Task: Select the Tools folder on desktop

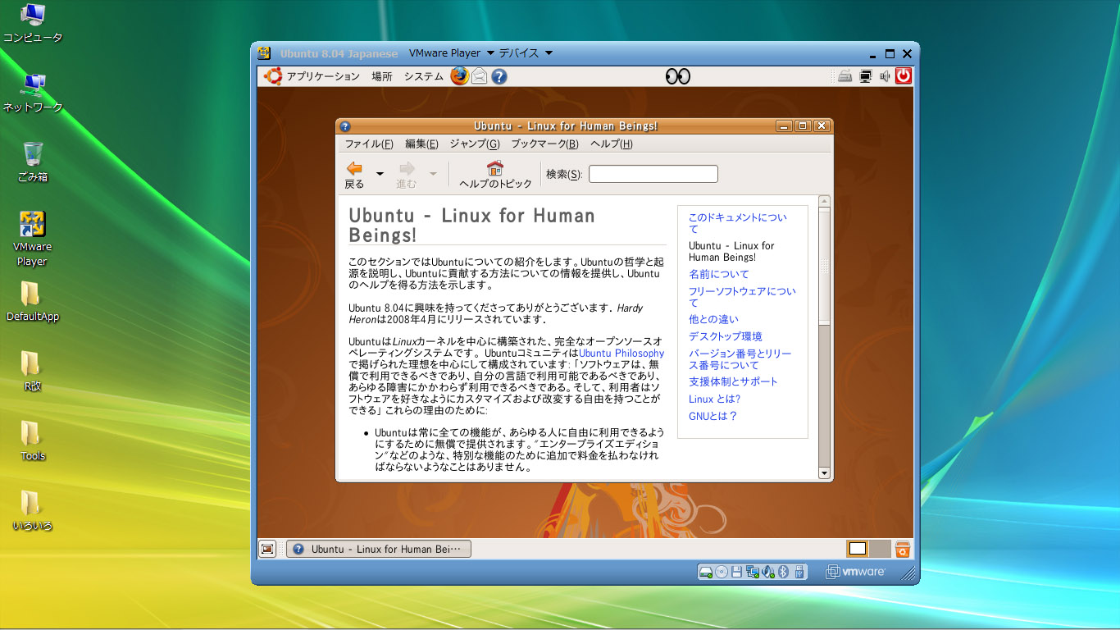Action: [33, 441]
